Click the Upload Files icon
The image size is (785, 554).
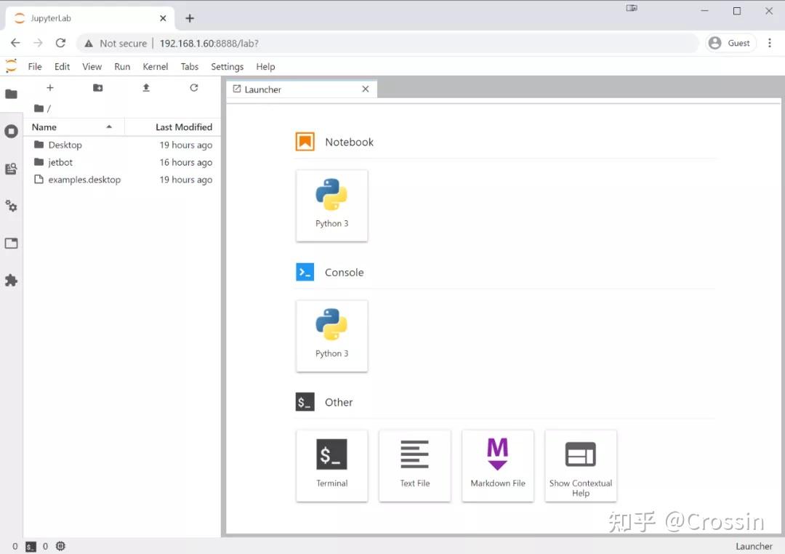tap(146, 88)
